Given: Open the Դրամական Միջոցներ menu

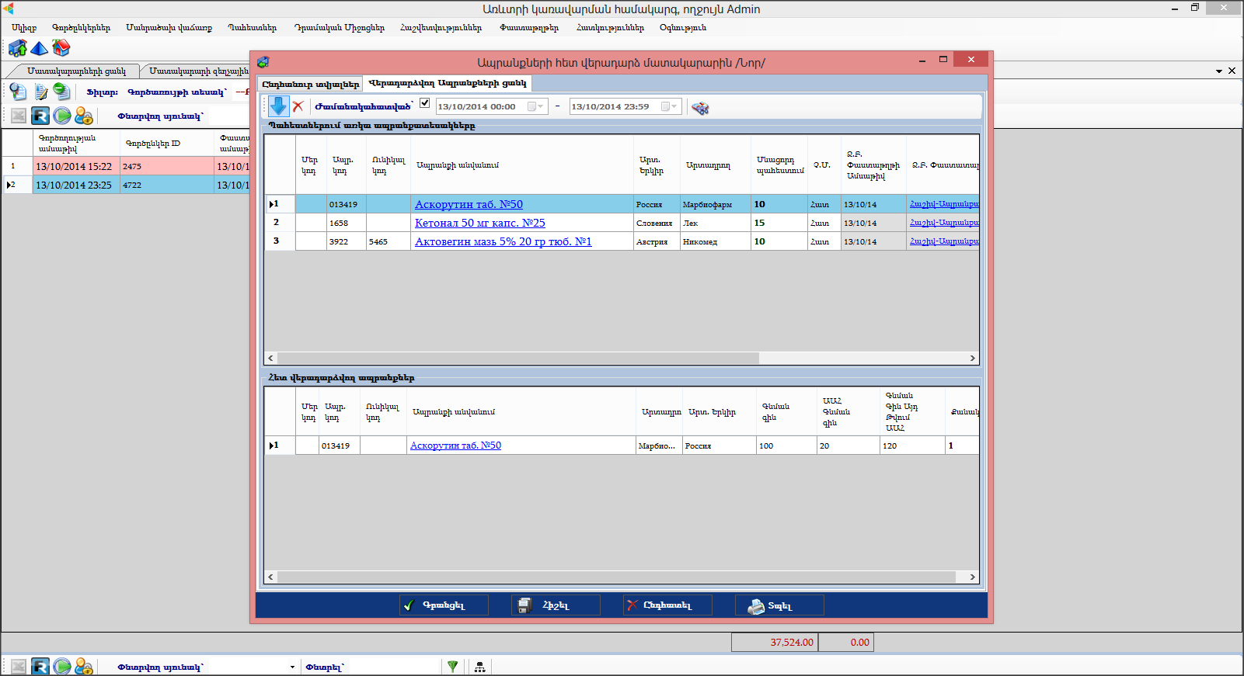Looking at the screenshot, I should (x=339, y=27).
